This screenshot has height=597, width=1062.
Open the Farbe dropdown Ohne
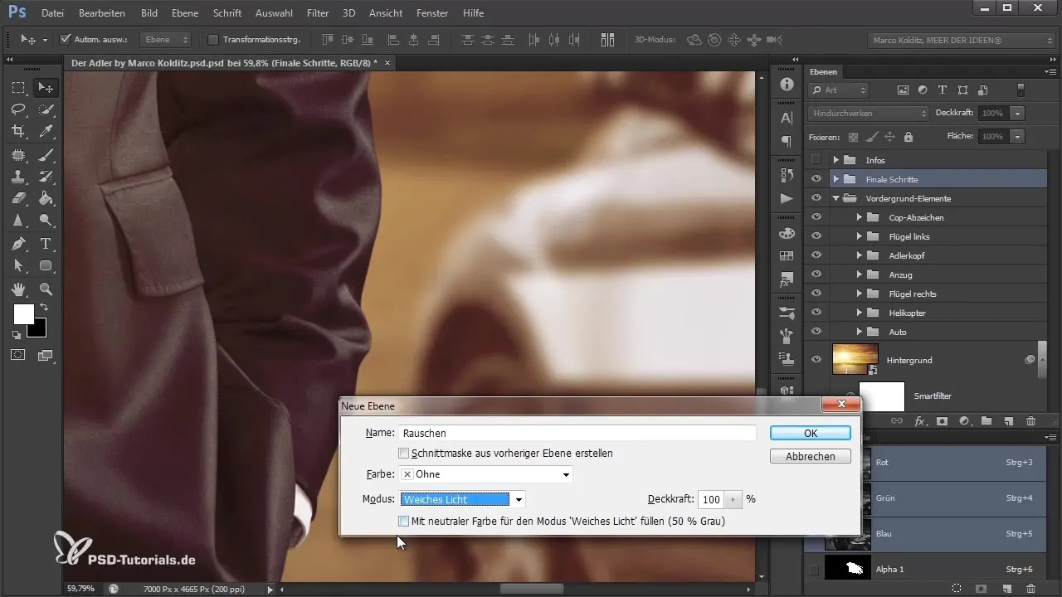point(486,474)
